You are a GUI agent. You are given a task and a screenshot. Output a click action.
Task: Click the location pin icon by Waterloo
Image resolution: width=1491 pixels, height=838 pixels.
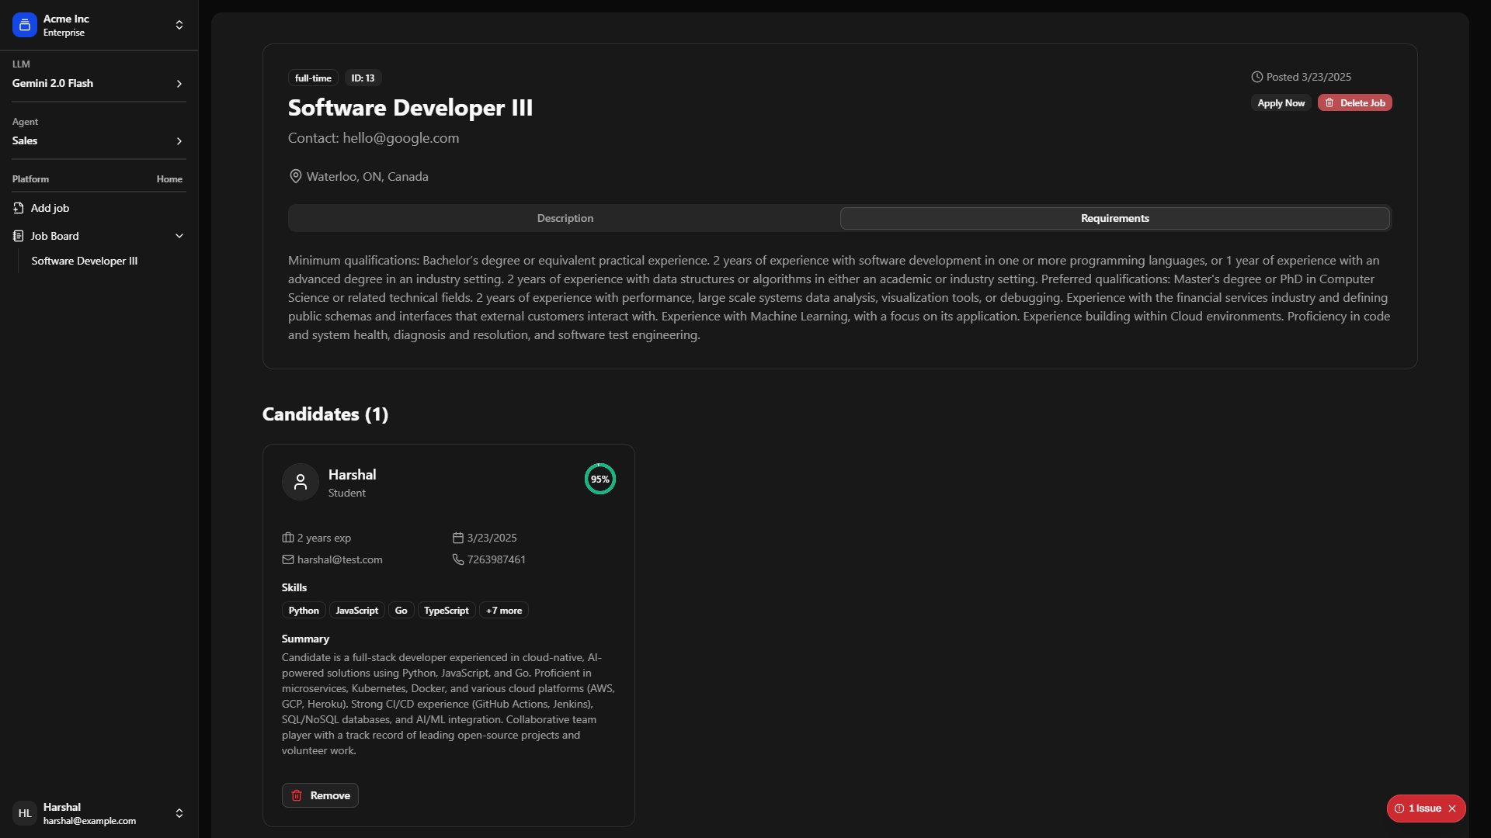(x=296, y=177)
